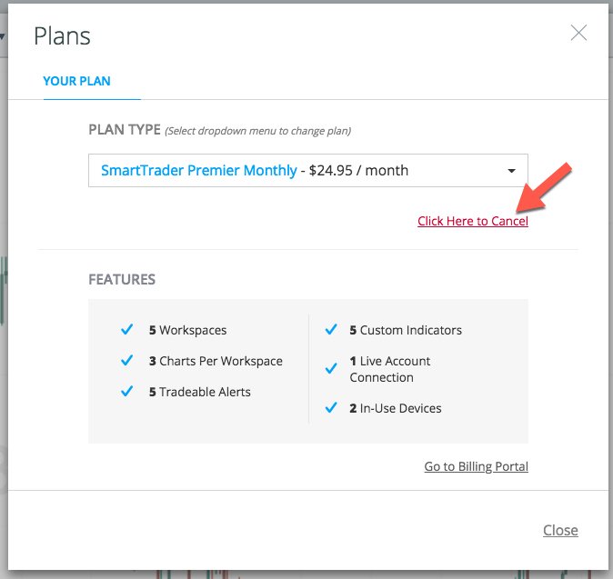Close the Plans dialog with the X icon

(x=578, y=33)
